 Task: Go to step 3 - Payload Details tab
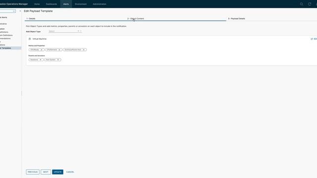237,19
